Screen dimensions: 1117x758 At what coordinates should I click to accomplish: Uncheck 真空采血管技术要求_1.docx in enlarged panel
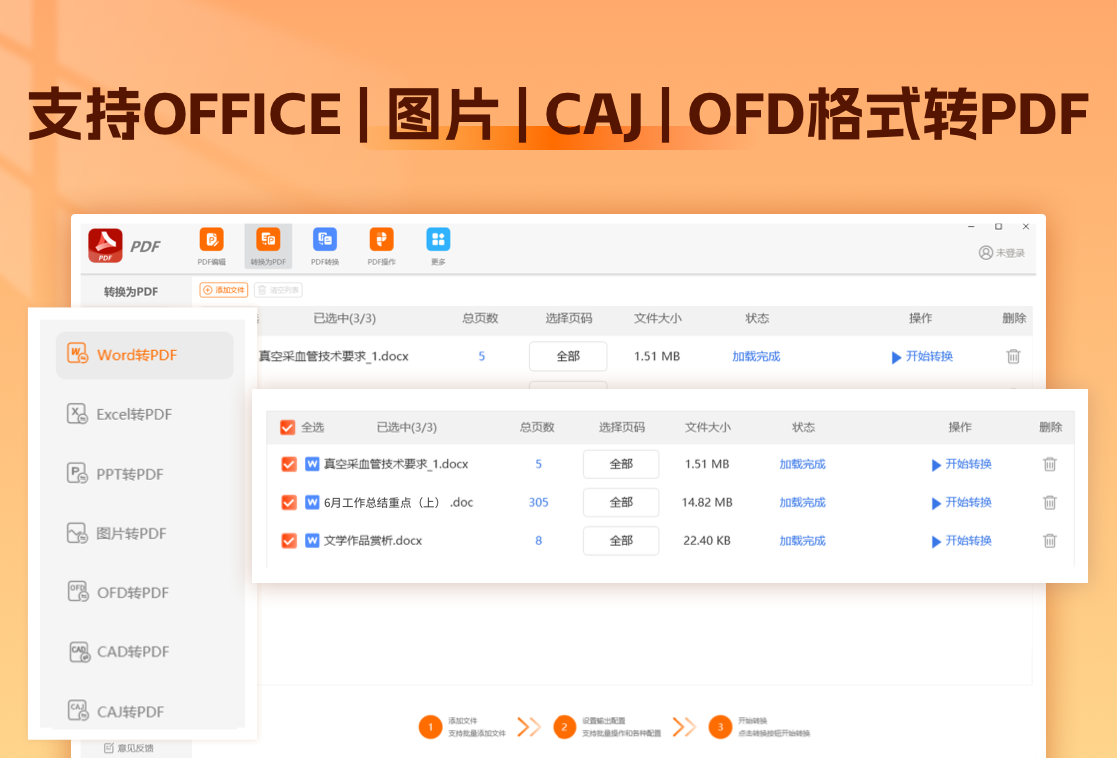coord(289,464)
